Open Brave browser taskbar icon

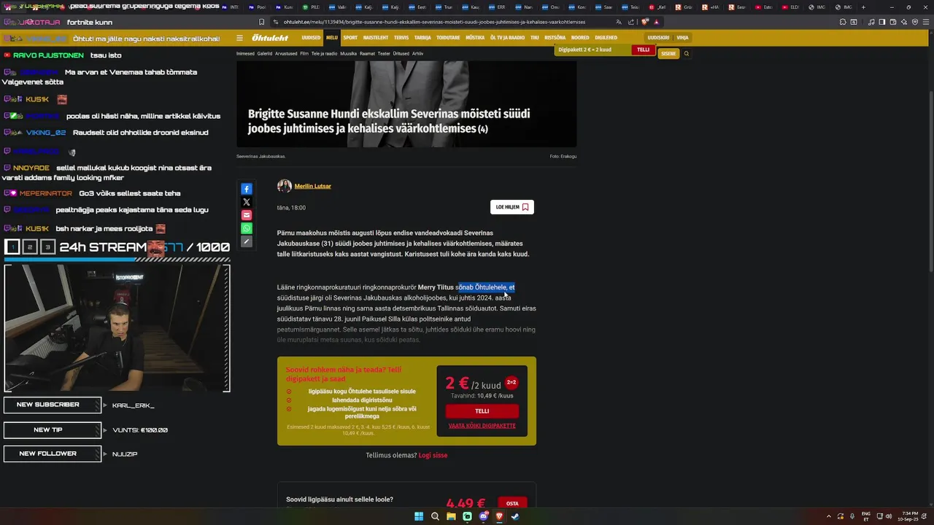pos(499,516)
